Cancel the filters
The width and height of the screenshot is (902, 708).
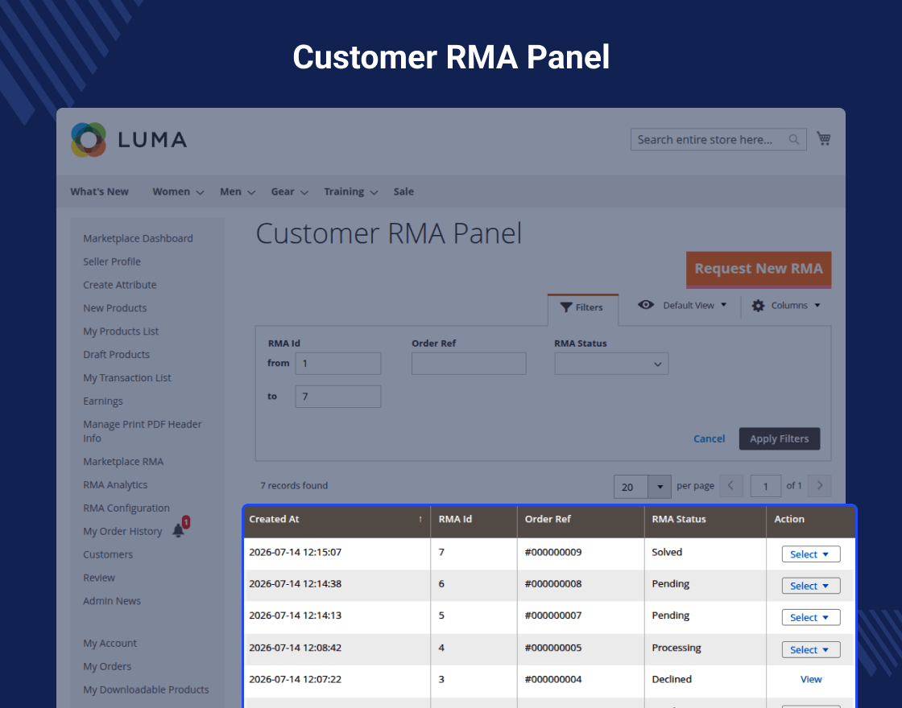pyautogui.click(x=709, y=438)
